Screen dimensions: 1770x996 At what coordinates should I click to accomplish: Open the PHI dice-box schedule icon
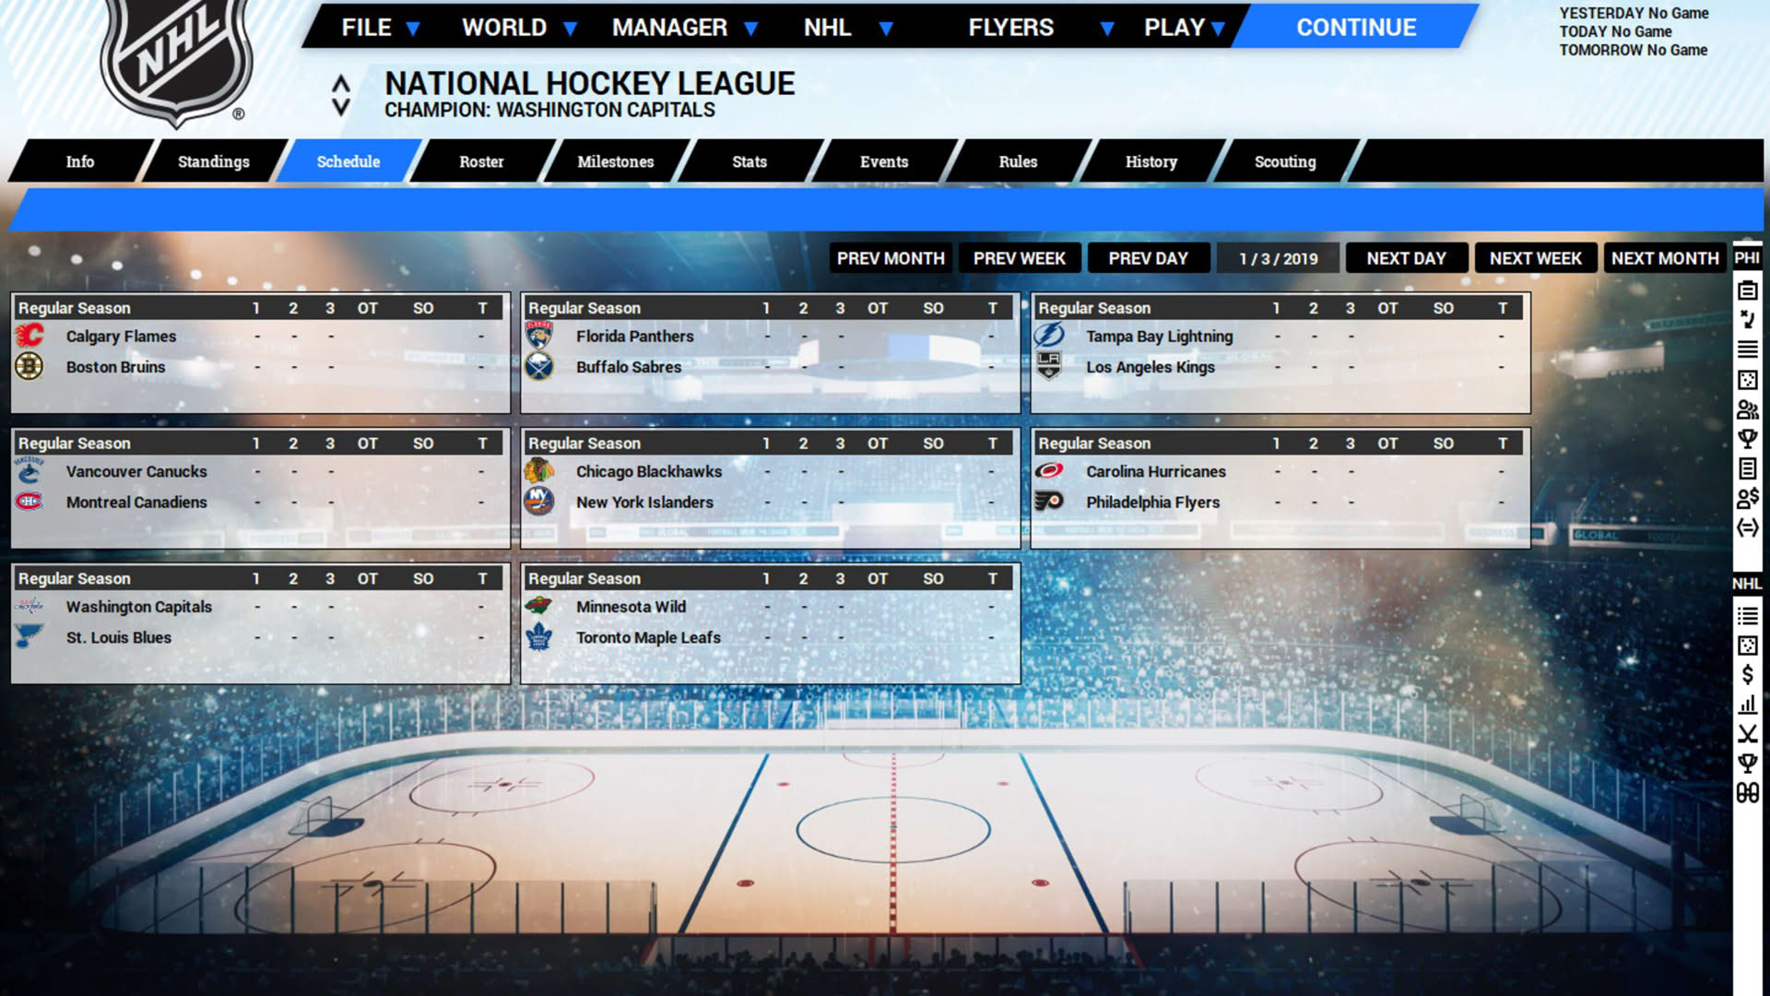coord(1747,380)
